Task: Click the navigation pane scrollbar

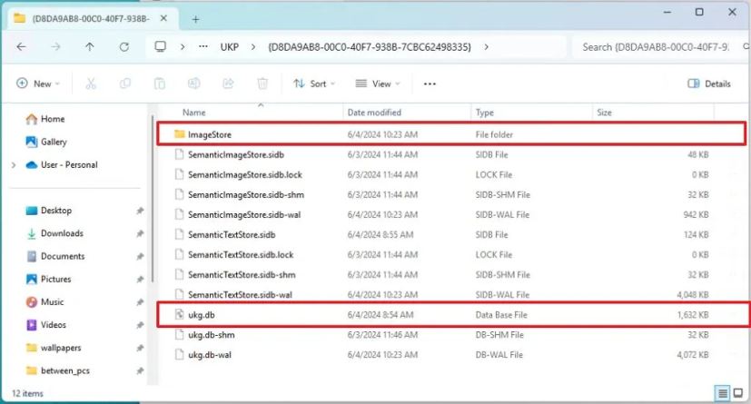Action: [x=153, y=199]
